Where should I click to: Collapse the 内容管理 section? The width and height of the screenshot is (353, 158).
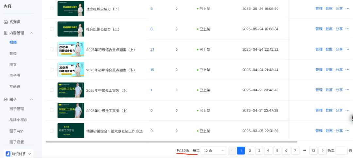[x=31, y=33]
